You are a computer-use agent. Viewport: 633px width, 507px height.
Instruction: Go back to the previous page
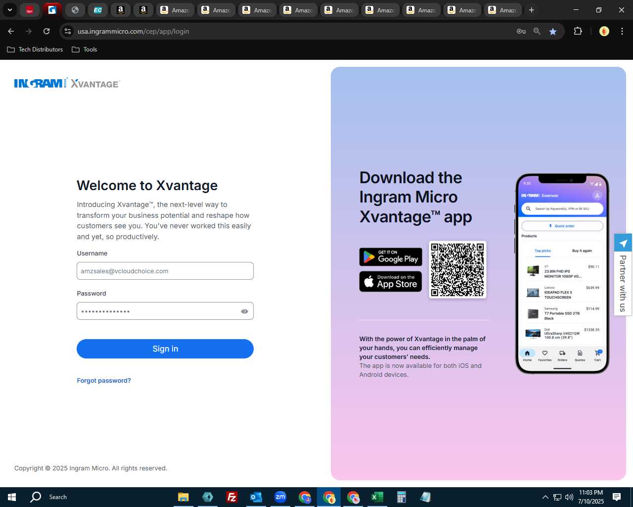11,31
